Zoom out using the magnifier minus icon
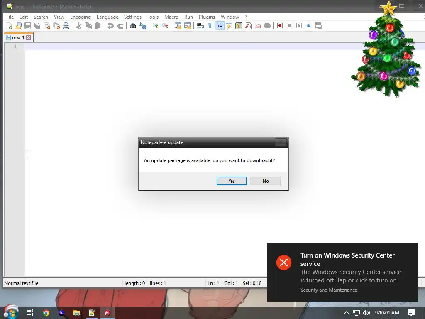This screenshot has width=425, height=319. click(165, 26)
